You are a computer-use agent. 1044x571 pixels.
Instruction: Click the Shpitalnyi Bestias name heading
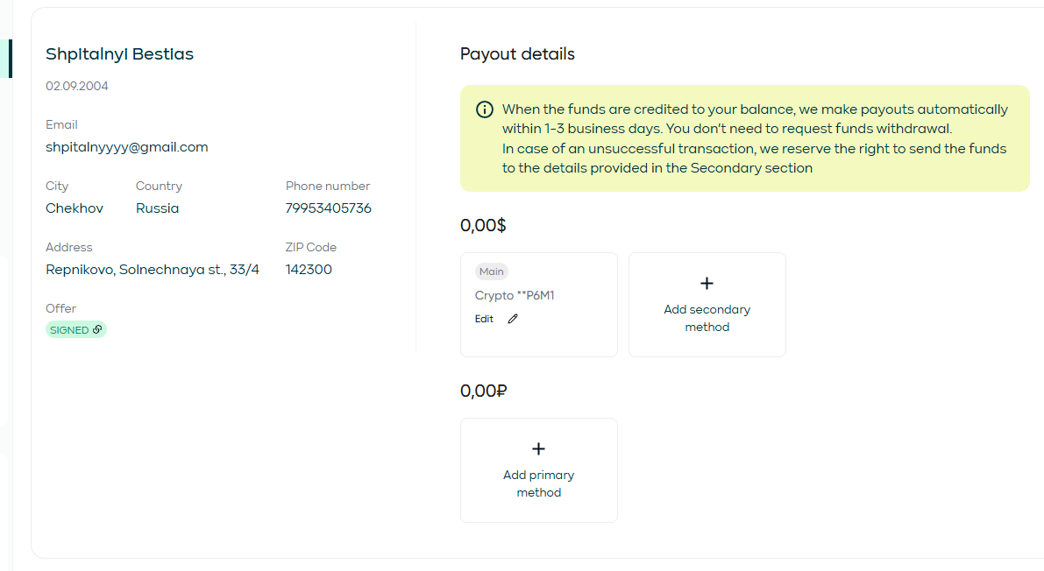[119, 54]
